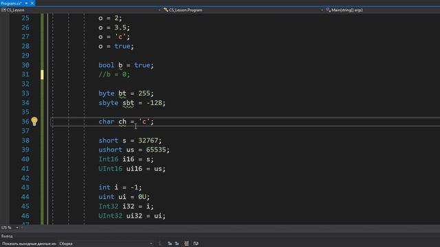Toggle word wrap in the Output panel
Image resolution: width=440 pixels, height=247 pixels.
[196, 244]
